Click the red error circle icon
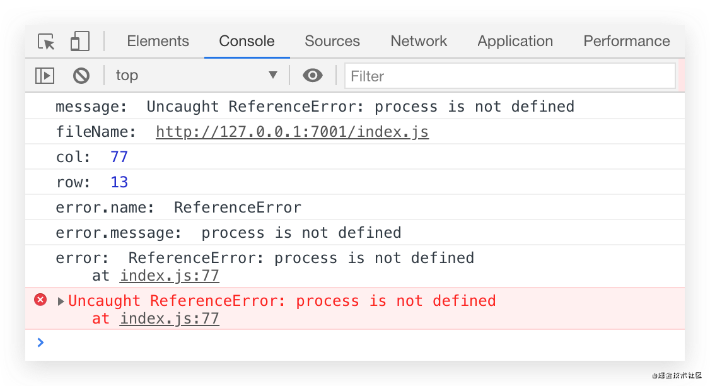The height and width of the screenshot is (386, 710). coord(40,300)
